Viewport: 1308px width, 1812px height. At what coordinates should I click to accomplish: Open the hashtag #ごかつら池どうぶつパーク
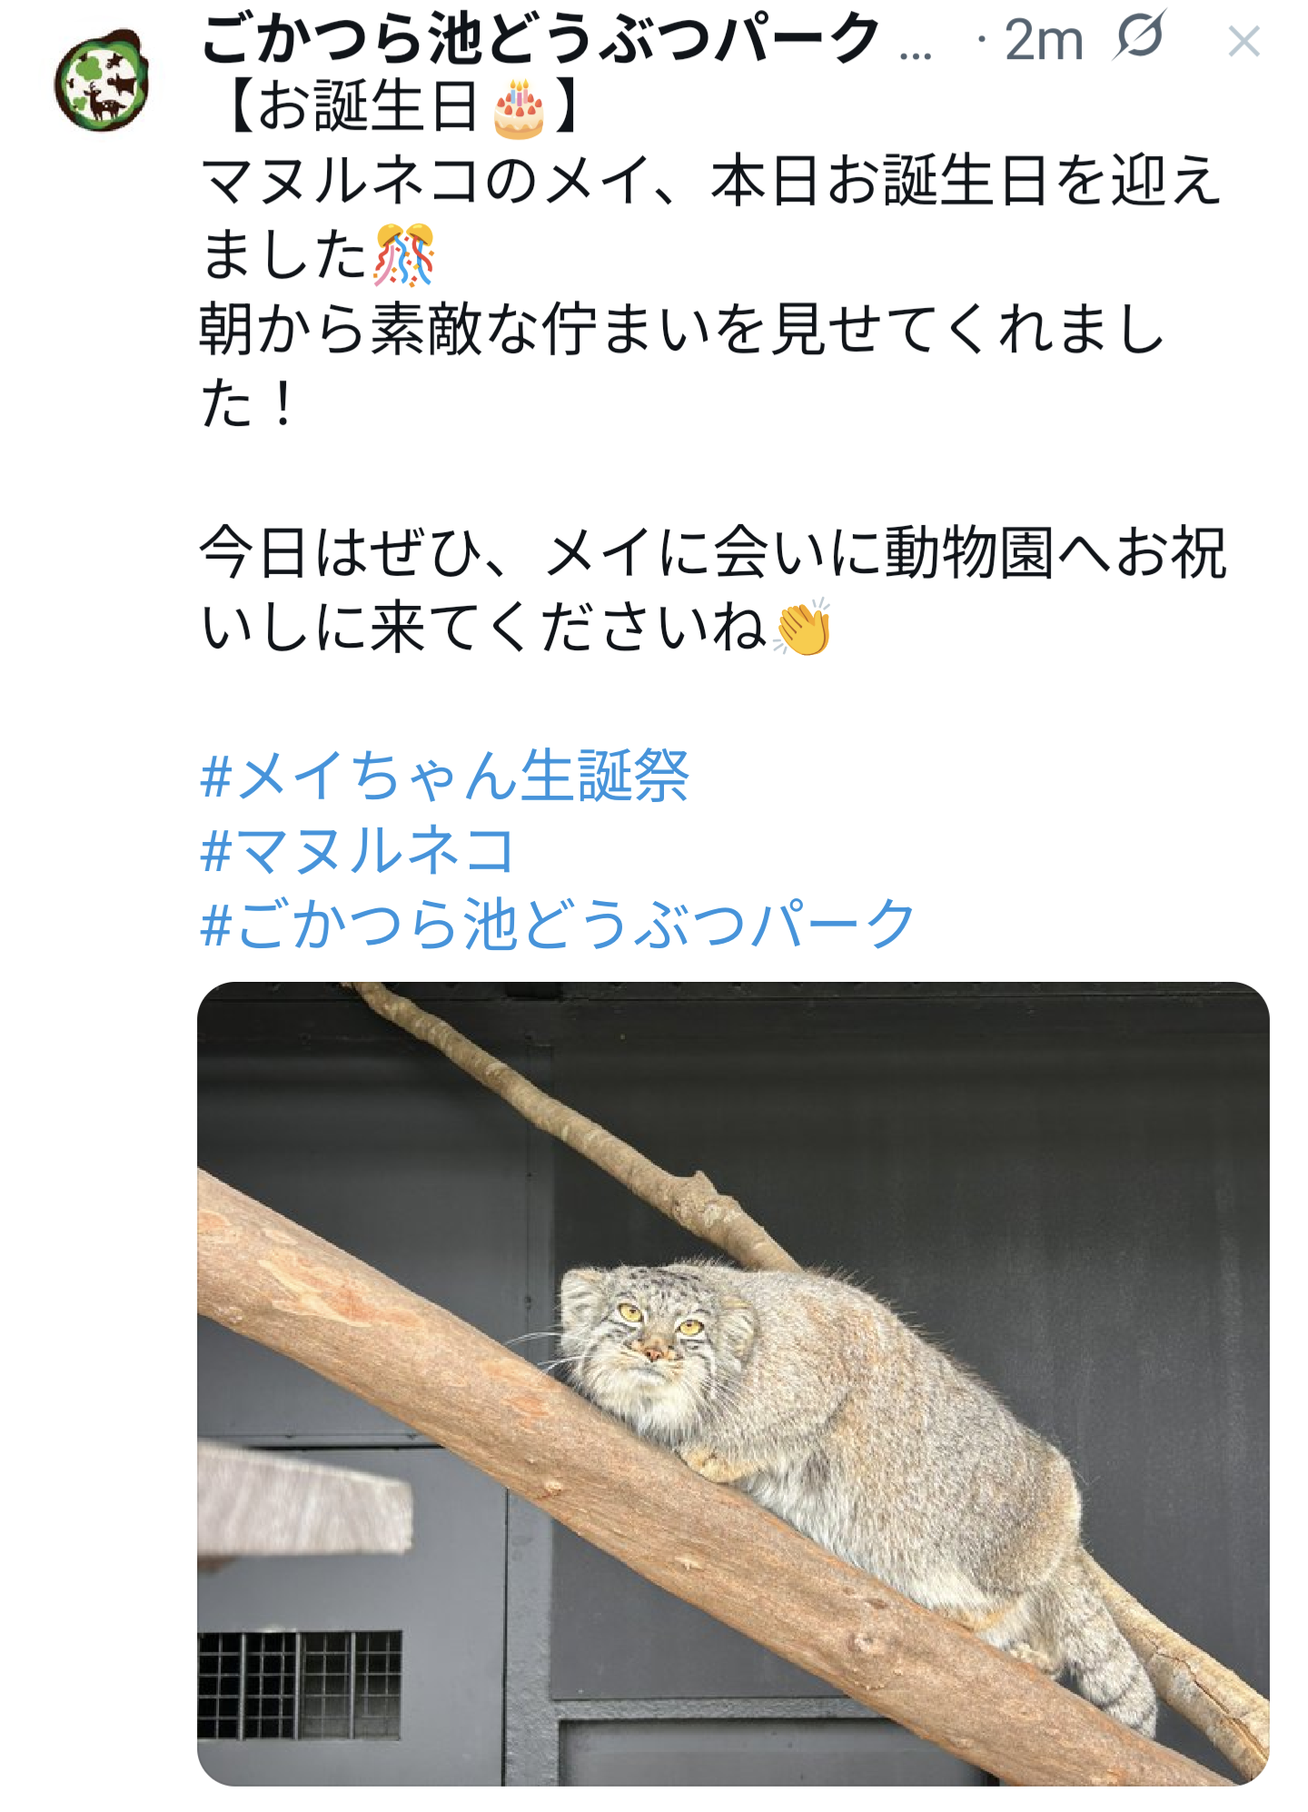click(x=557, y=926)
